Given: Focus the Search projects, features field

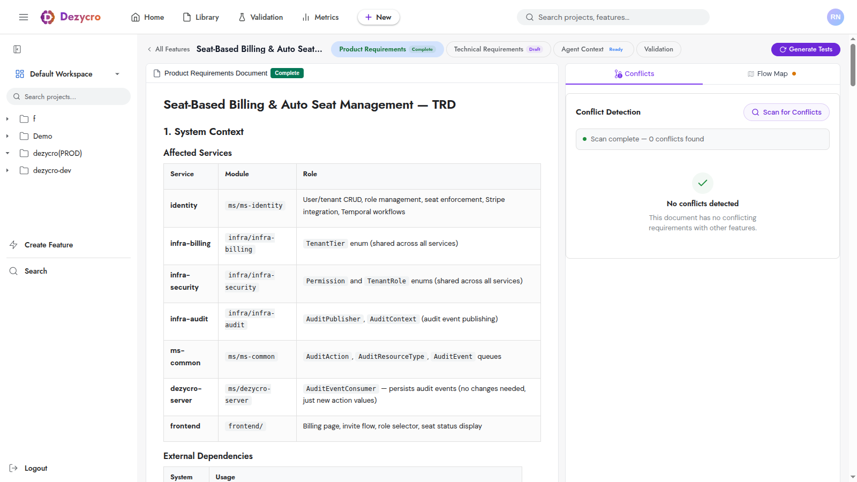Looking at the screenshot, I should tap(613, 17).
